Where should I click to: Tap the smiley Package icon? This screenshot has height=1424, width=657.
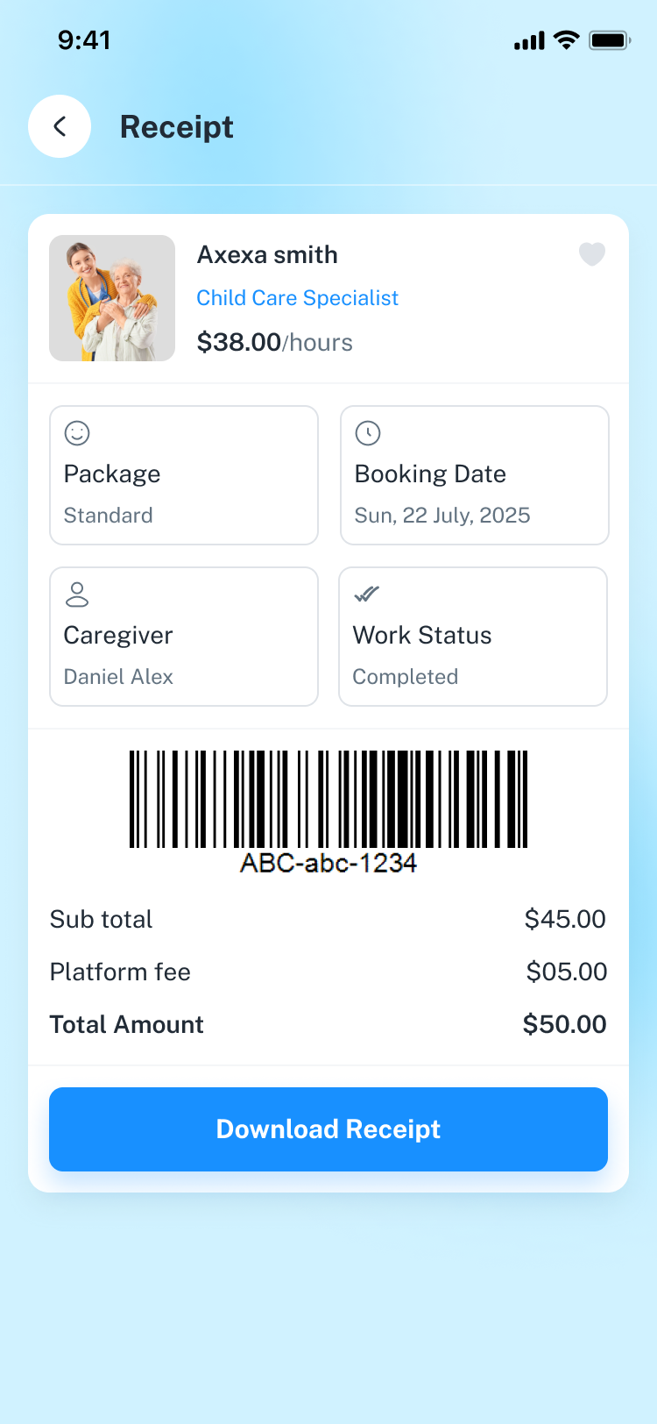click(77, 433)
